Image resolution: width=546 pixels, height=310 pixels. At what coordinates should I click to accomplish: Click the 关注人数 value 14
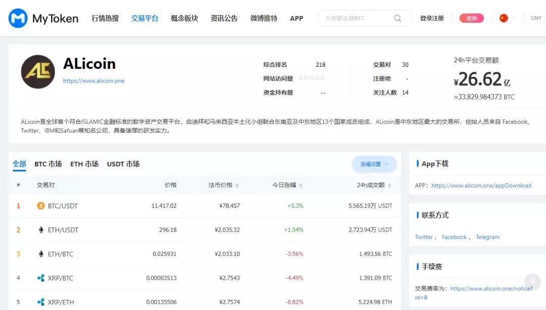(x=405, y=93)
